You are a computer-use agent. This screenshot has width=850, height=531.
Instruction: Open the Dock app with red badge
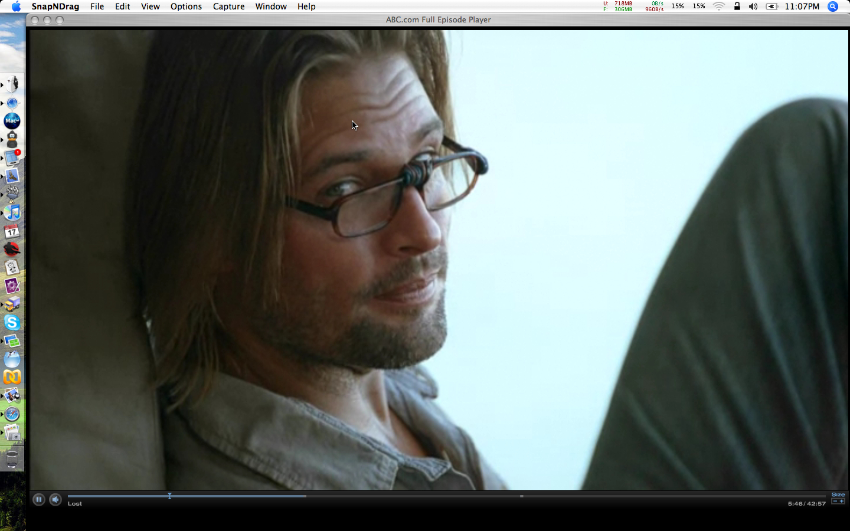point(12,158)
